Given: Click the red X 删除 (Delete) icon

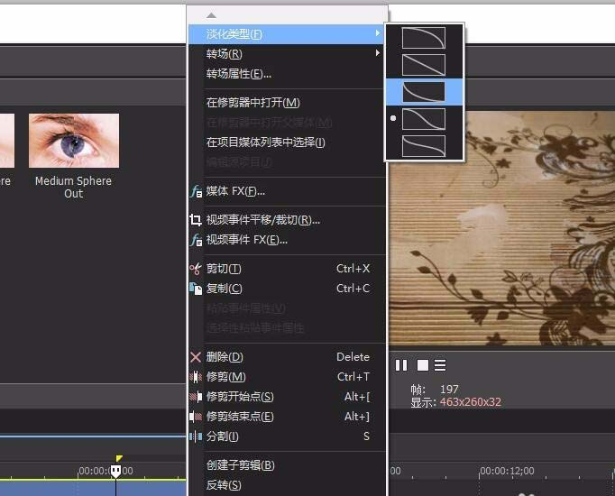Looking at the screenshot, I should tap(196, 357).
